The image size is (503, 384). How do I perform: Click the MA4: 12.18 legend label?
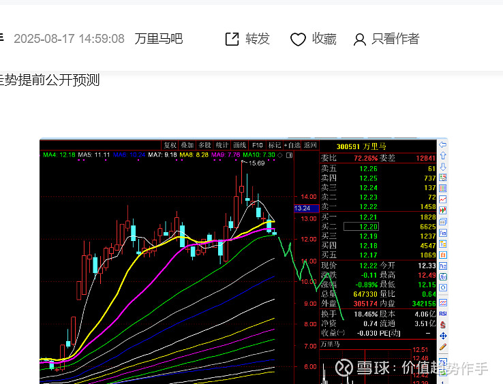click(x=59, y=155)
